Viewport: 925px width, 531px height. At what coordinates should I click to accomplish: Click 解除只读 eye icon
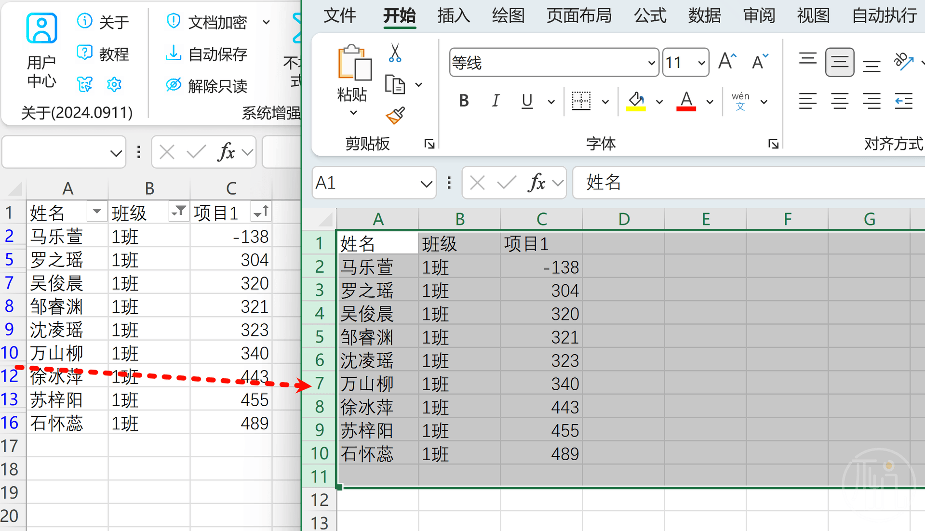pos(173,85)
